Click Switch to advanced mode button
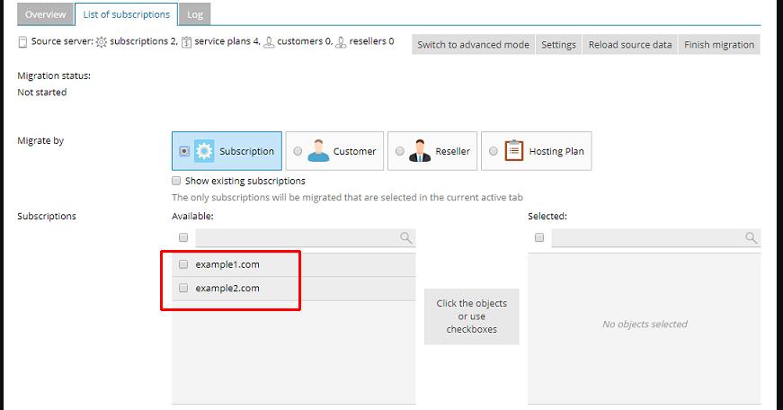 (x=473, y=45)
